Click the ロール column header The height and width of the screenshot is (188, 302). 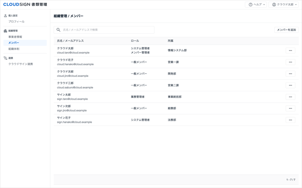tap(135, 41)
